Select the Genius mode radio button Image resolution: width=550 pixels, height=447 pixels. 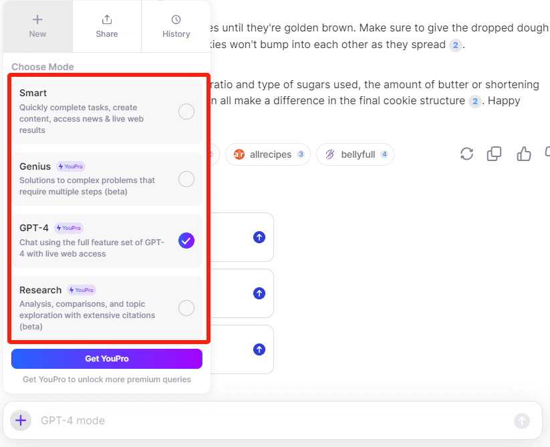(x=186, y=179)
